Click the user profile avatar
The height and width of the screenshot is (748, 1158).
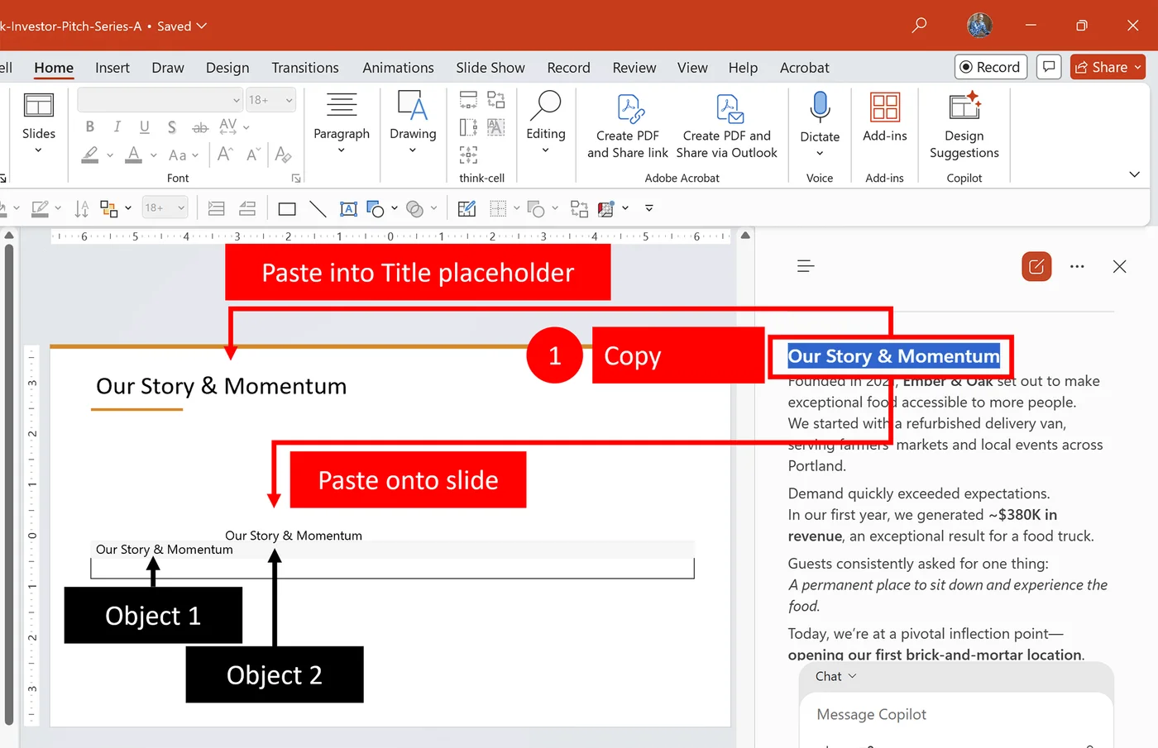pos(980,26)
